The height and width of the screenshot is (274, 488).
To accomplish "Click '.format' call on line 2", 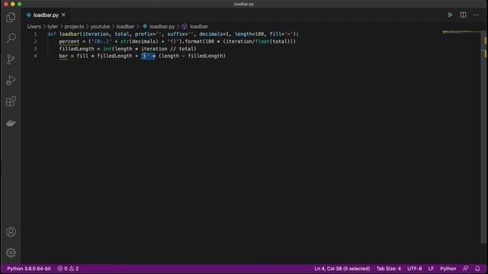I will 192,41.
